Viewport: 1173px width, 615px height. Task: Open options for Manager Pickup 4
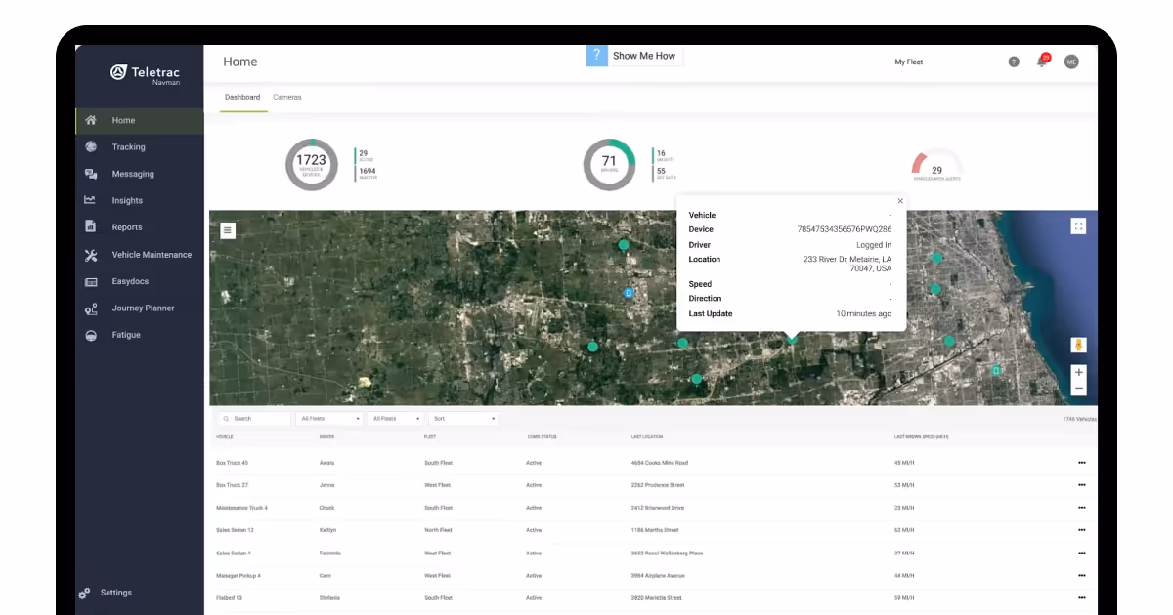click(x=1081, y=575)
